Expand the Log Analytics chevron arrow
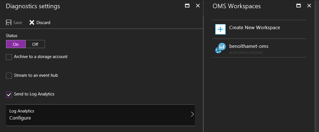Viewport: 319px width, 132px height. point(192,114)
